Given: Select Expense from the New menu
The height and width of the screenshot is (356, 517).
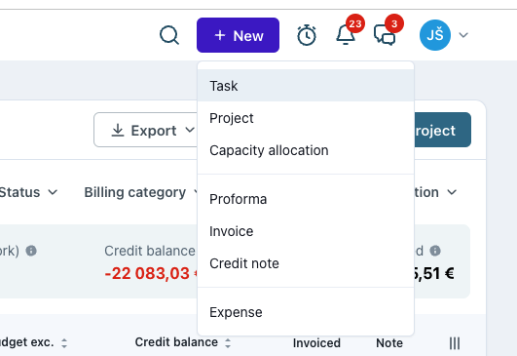Looking at the screenshot, I should click(306, 312).
